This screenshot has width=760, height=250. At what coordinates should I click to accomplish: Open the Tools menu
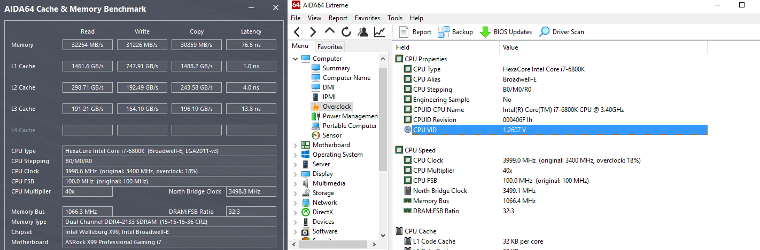pyautogui.click(x=395, y=18)
